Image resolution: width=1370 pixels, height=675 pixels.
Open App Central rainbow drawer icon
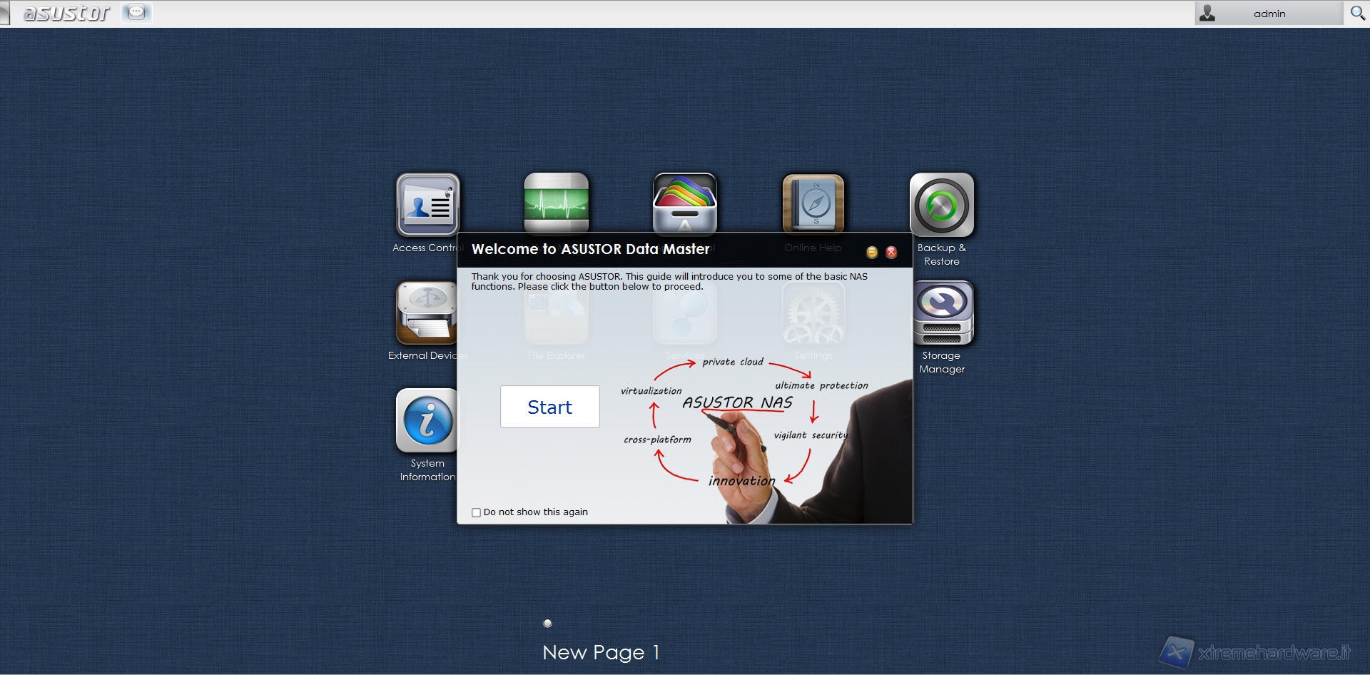pos(684,202)
